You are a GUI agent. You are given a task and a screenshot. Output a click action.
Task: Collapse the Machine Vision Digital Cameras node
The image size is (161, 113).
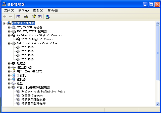coord(9,35)
